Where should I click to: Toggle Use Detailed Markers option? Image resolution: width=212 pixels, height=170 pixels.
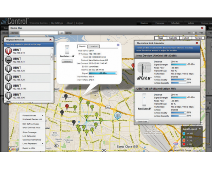[x=32, y=140]
